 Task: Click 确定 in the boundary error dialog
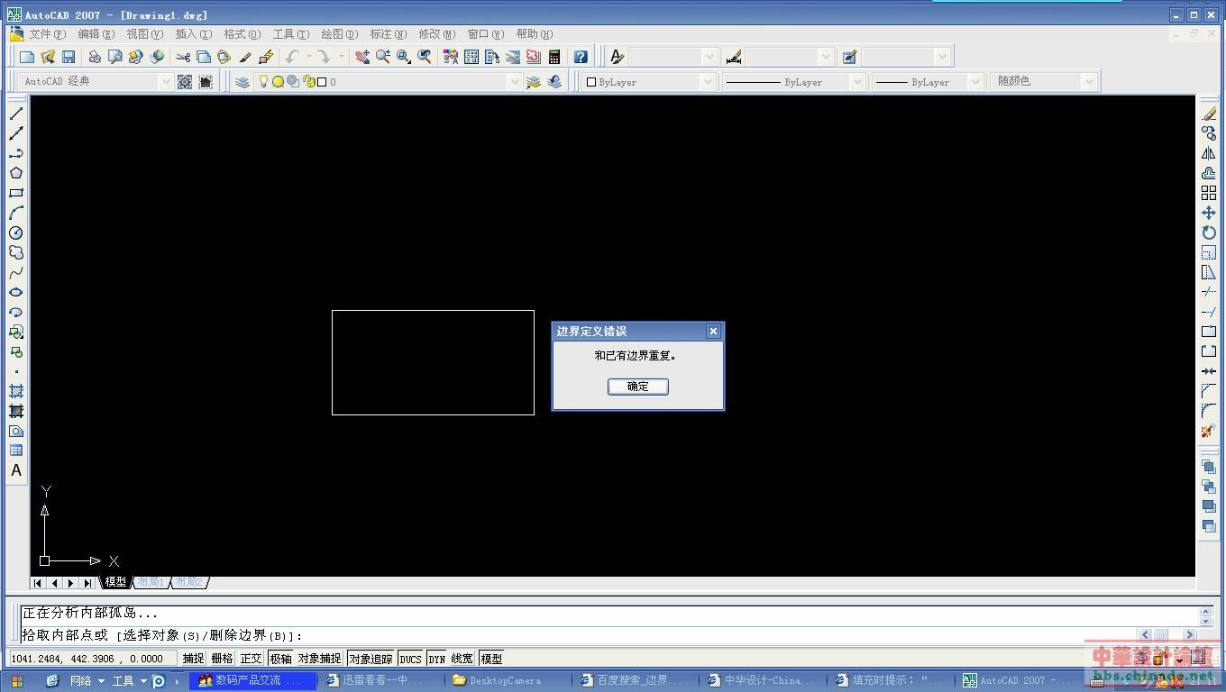(638, 387)
